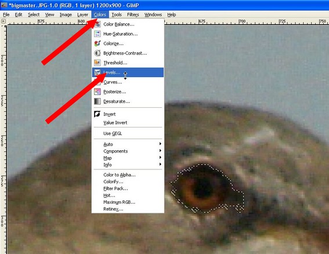Choose Curves menu entry
The image size is (329, 254).
128,82
